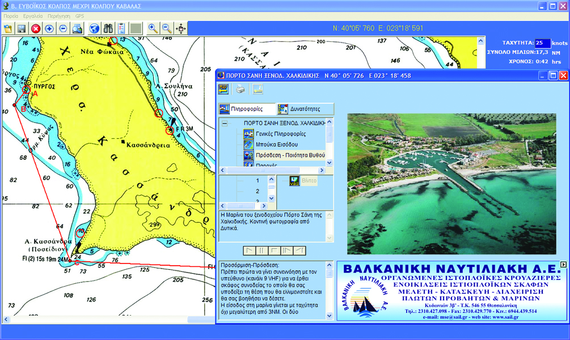
Task: Click the lighthouse back-arrow icon
Action: [257, 89]
